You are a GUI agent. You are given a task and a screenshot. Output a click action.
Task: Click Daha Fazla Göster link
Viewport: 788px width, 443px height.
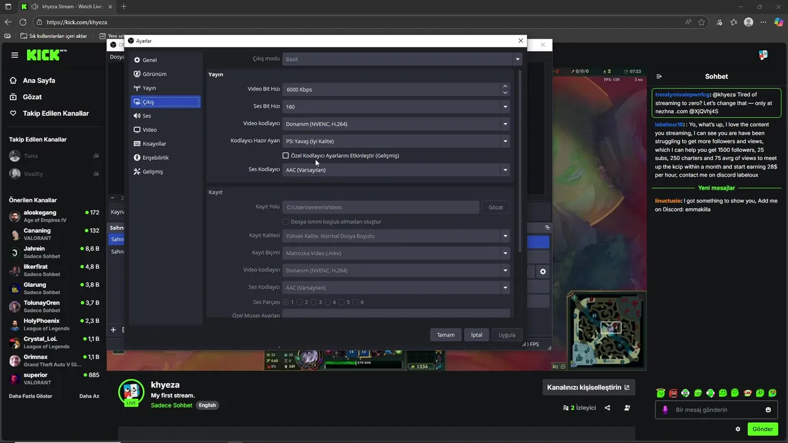tap(31, 396)
